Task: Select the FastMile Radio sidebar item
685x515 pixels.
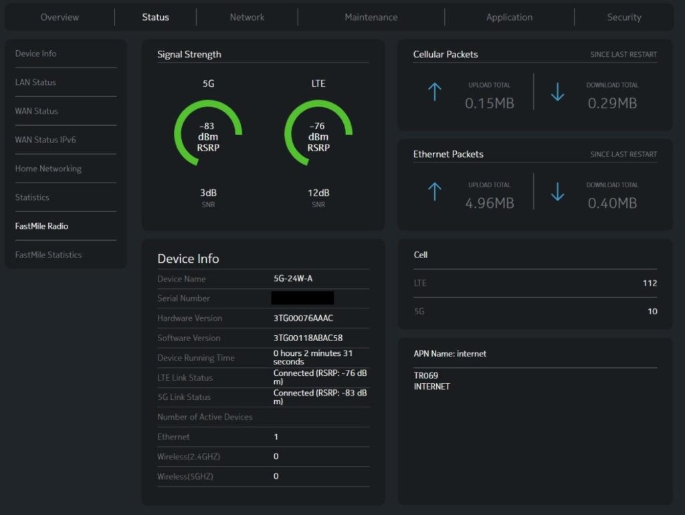Action: (x=41, y=226)
